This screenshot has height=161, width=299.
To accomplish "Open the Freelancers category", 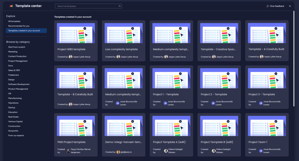I will (x=13, y=75).
